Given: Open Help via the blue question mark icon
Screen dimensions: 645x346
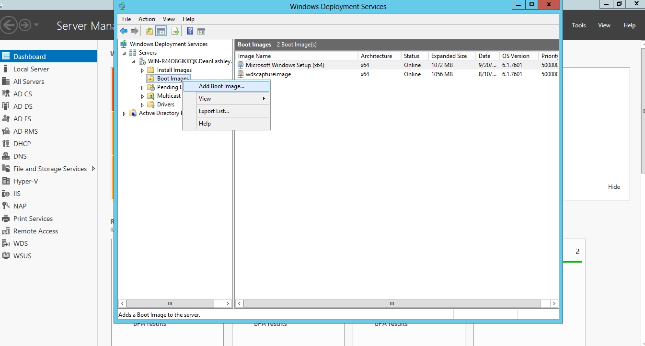Looking at the screenshot, I should tap(190, 31).
